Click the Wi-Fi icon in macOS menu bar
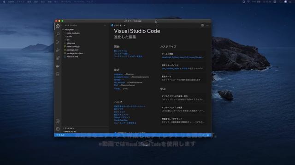The image size is (295, 165). click(248, 1)
